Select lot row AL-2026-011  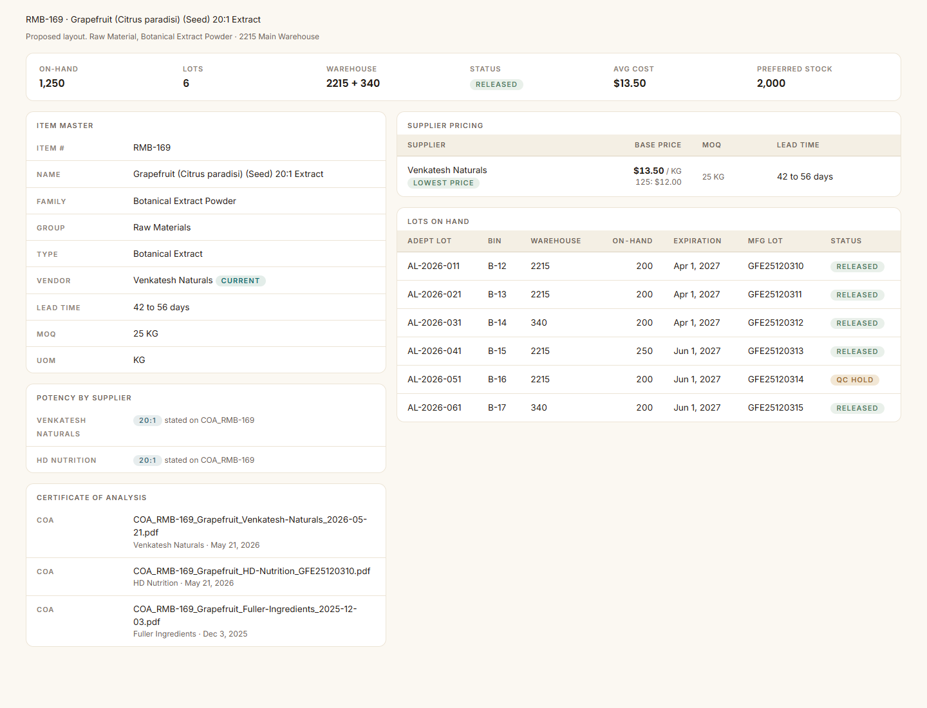coord(649,266)
